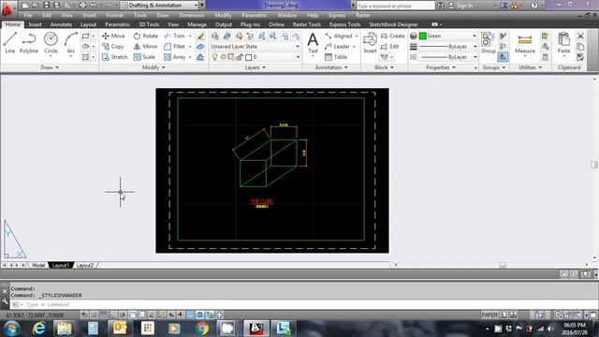Image resolution: width=599 pixels, height=337 pixels.
Task: Select the Rotate tool
Action: [146, 36]
